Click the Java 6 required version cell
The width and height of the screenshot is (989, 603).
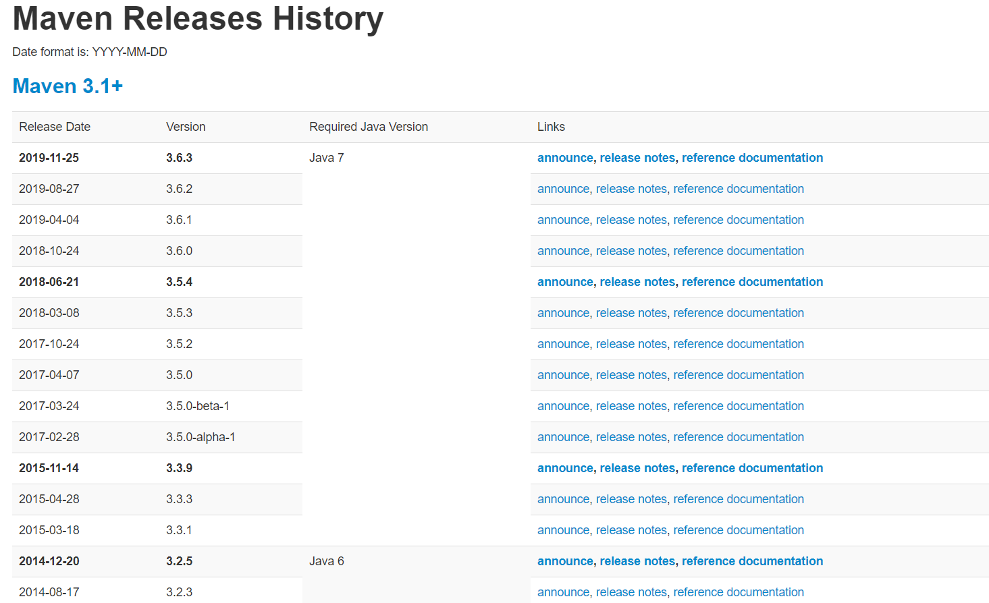(x=417, y=575)
